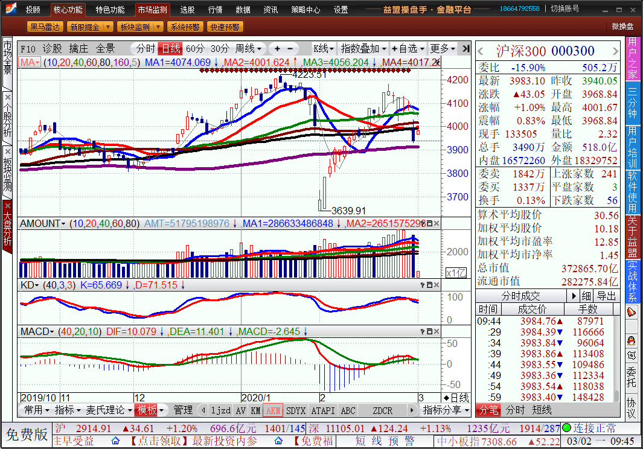This screenshot has width=643, height=449.
Task: Open the 策略中心 menu
Action: pos(306,10)
